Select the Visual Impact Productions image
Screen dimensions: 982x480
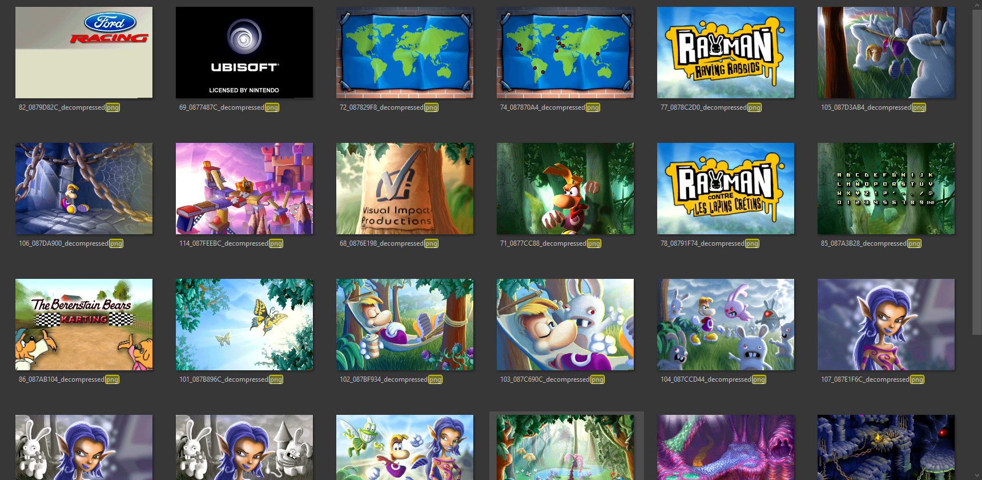click(x=405, y=189)
